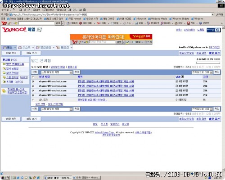Open the Windows Update links bar item
This screenshot has width=225, height=180.
coord(180,19)
